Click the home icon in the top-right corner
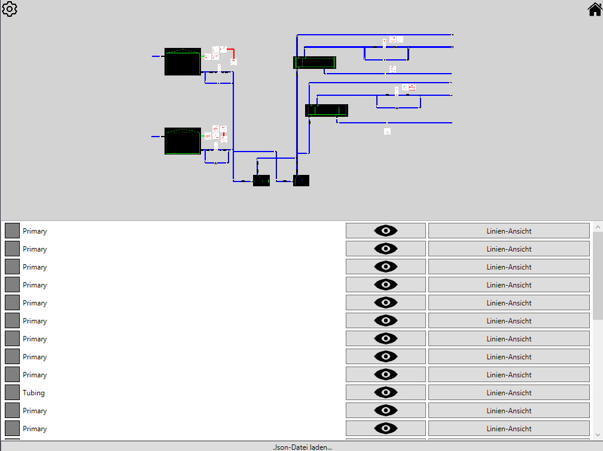 (x=593, y=9)
